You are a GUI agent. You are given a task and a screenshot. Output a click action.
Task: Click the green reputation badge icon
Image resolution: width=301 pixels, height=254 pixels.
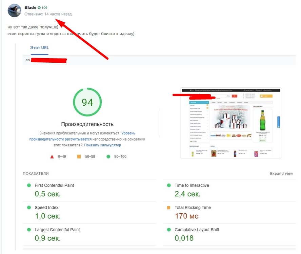click(x=39, y=8)
